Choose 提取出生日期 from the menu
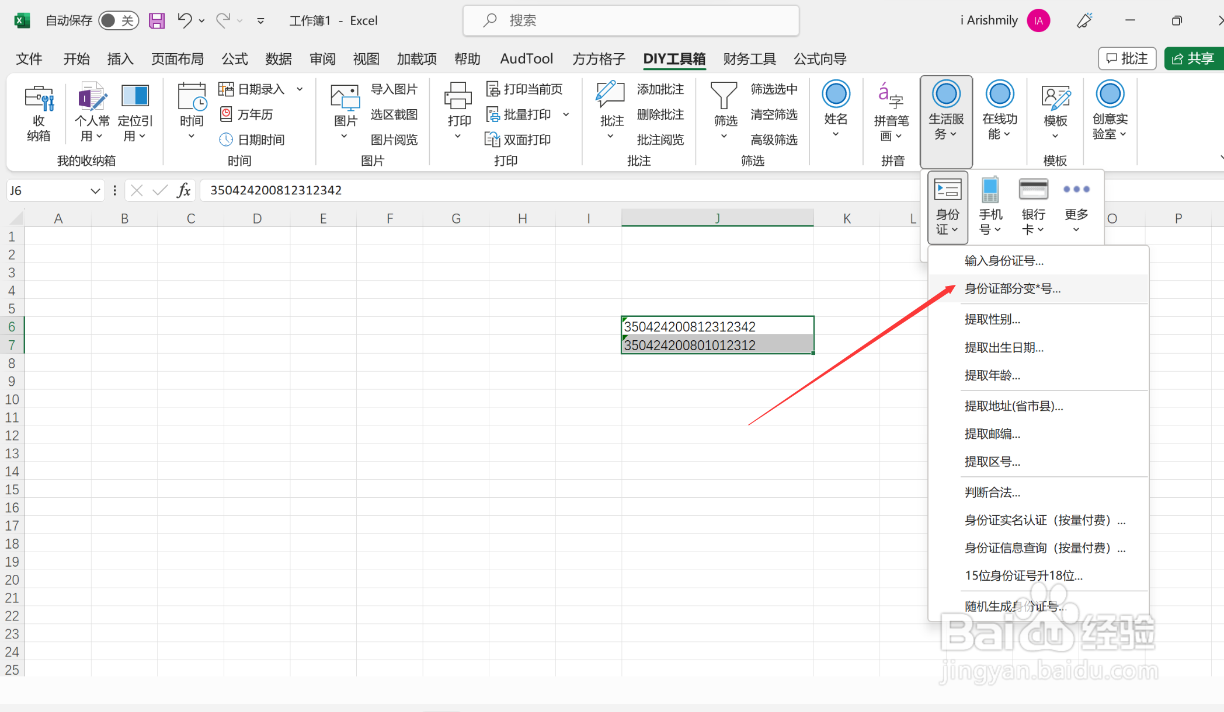 pos(1003,348)
